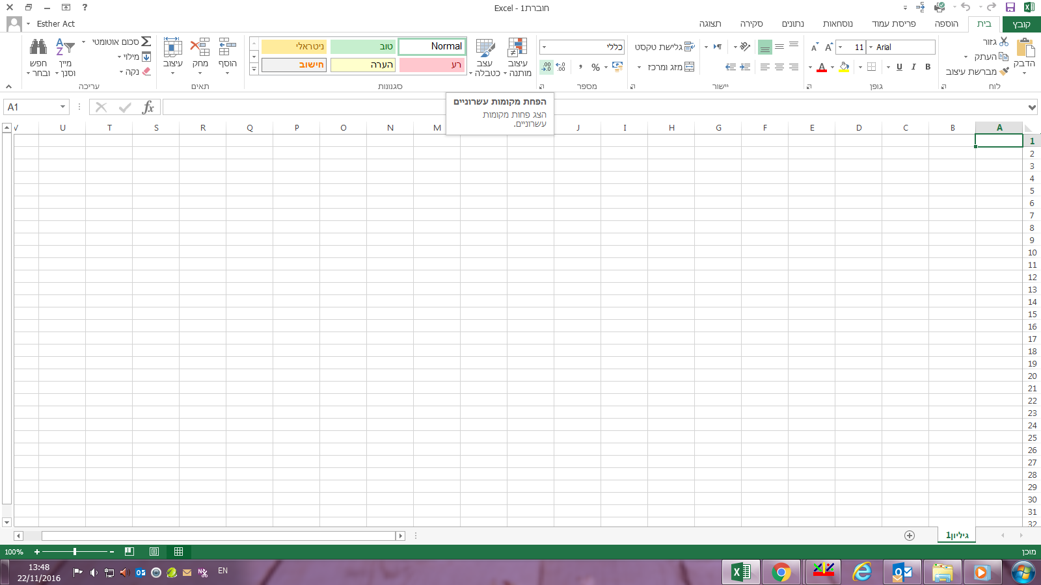Click the Delete cells (מחק) icon
This screenshot has height=585, width=1041.
[200, 47]
